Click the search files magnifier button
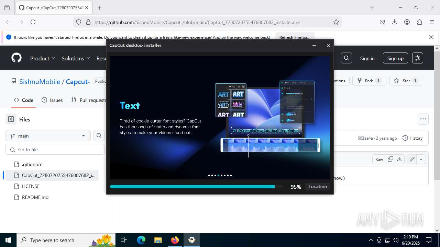 coord(99,136)
